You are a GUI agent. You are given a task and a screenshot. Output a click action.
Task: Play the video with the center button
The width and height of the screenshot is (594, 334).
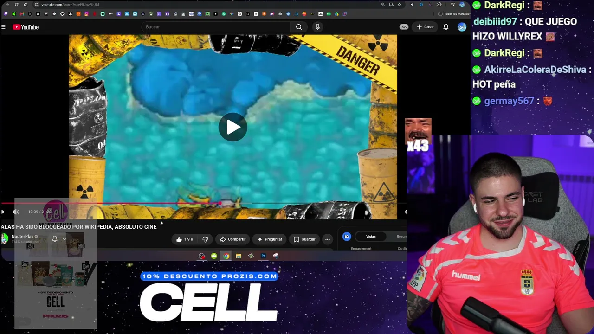233,127
